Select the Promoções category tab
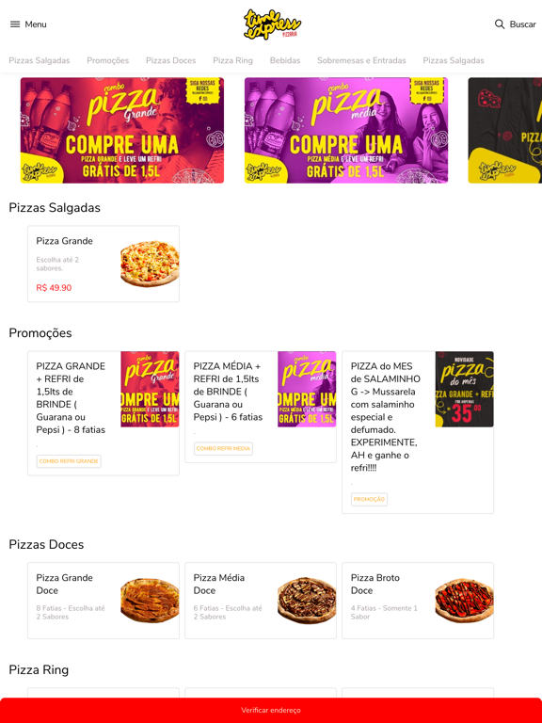Viewport: 542px width, 723px height. 108,60
